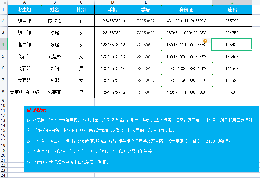Click the blue tips text box

(142, 139)
